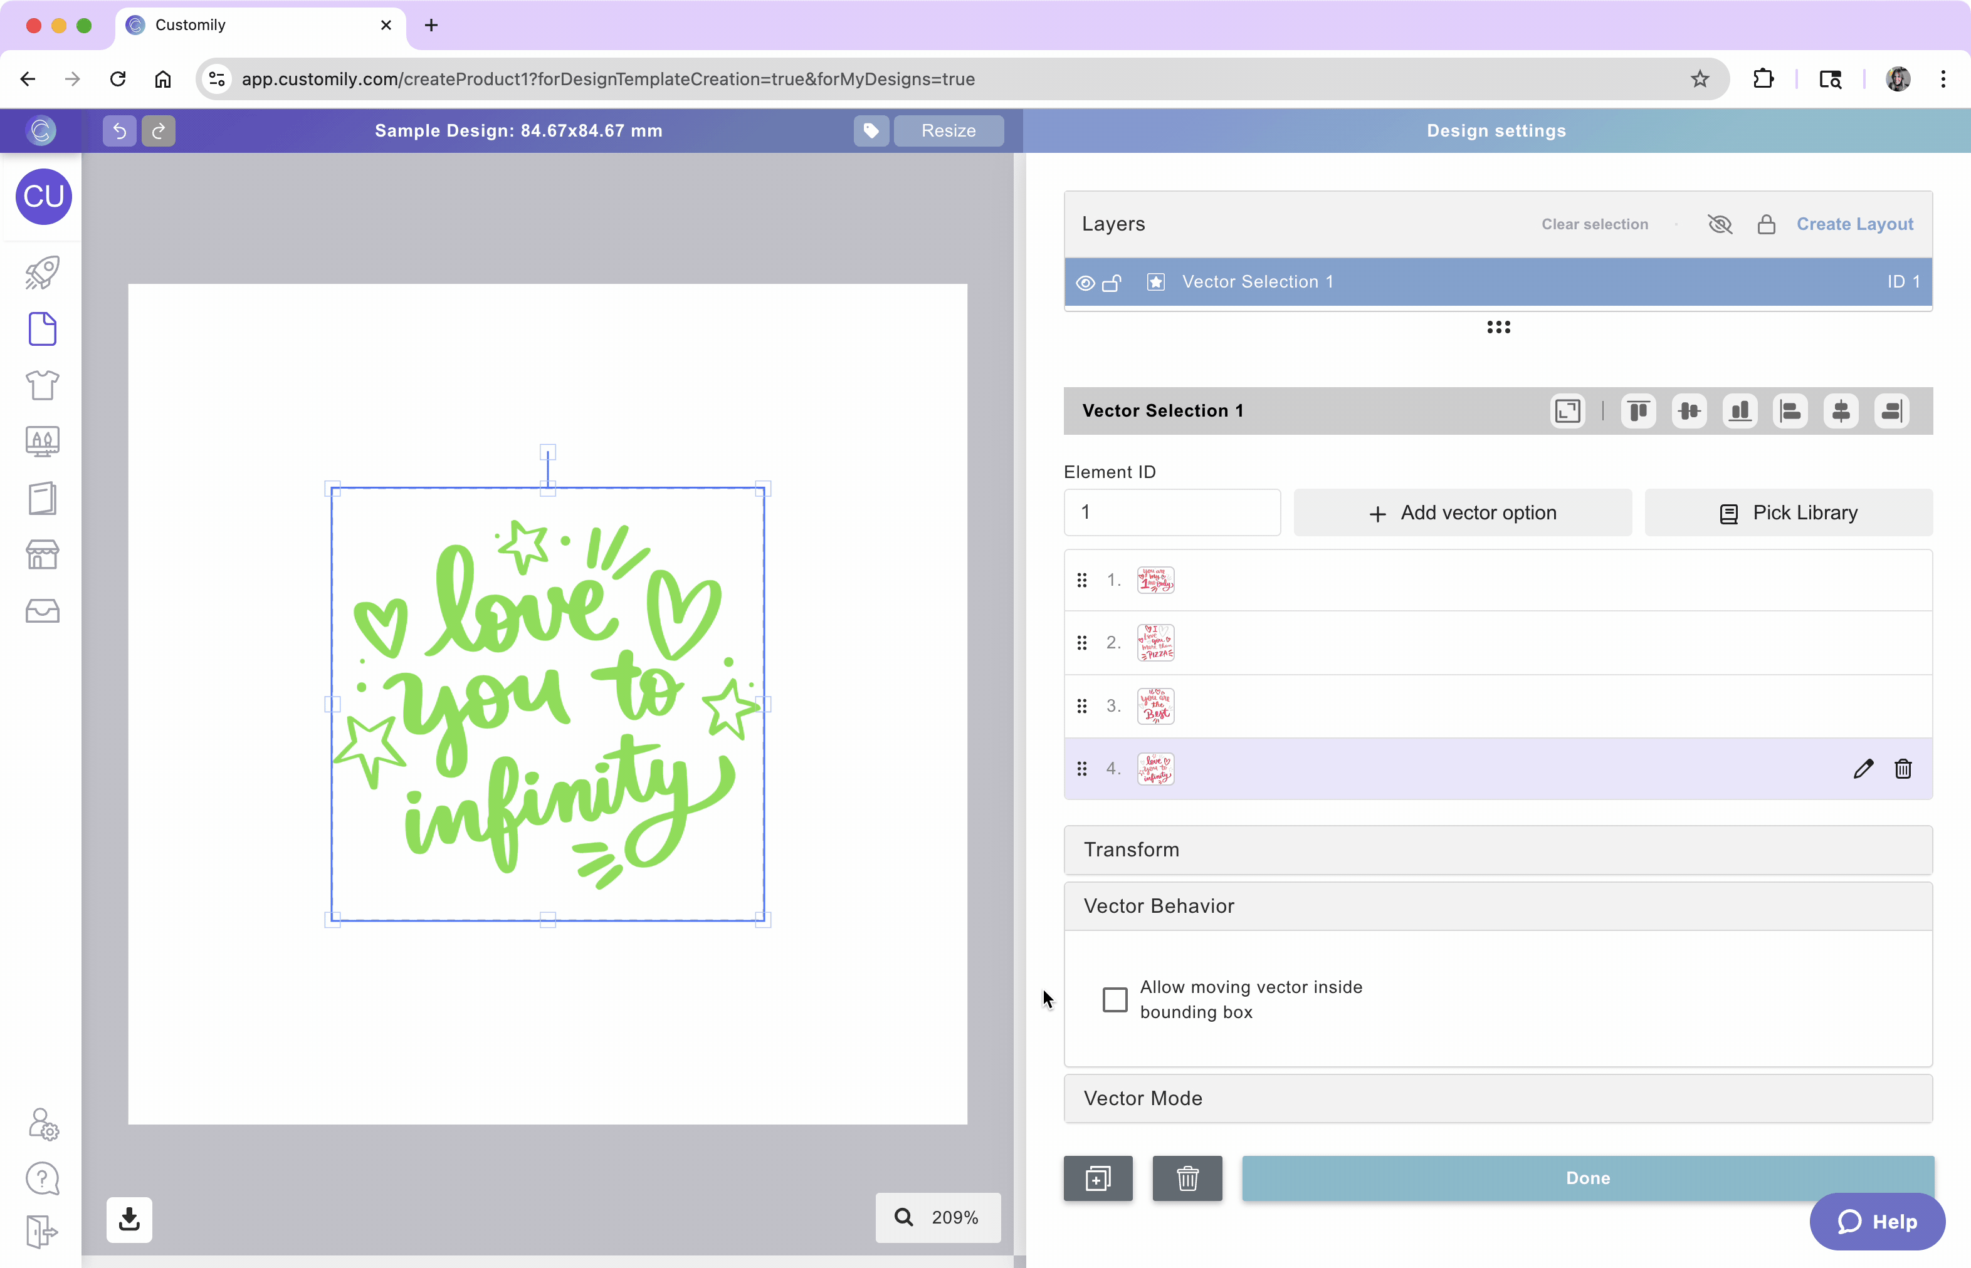
Task: Click the Add vector option button
Action: click(x=1462, y=513)
